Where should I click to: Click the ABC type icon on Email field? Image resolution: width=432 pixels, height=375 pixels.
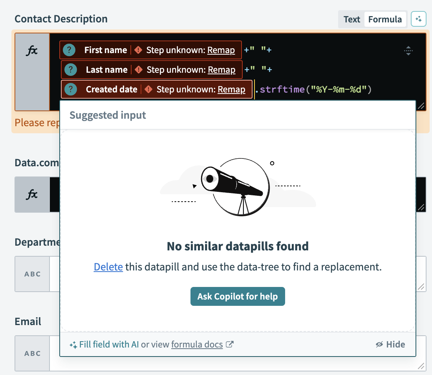pos(32,353)
